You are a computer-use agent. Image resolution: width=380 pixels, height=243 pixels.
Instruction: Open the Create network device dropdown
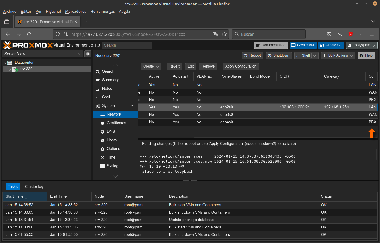(x=151, y=66)
